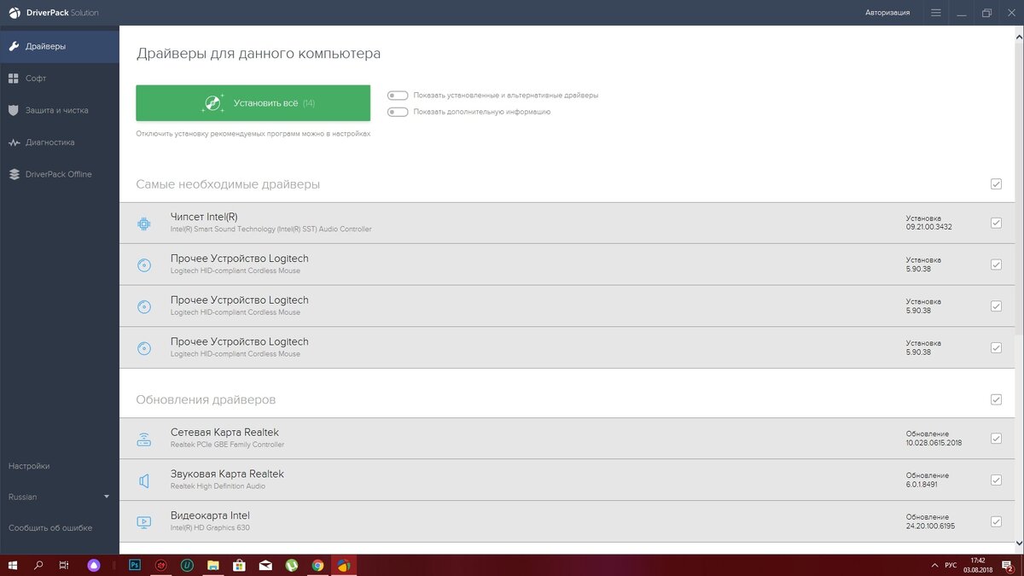Click the Установить всё green button
The height and width of the screenshot is (576, 1024).
(253, 103)
